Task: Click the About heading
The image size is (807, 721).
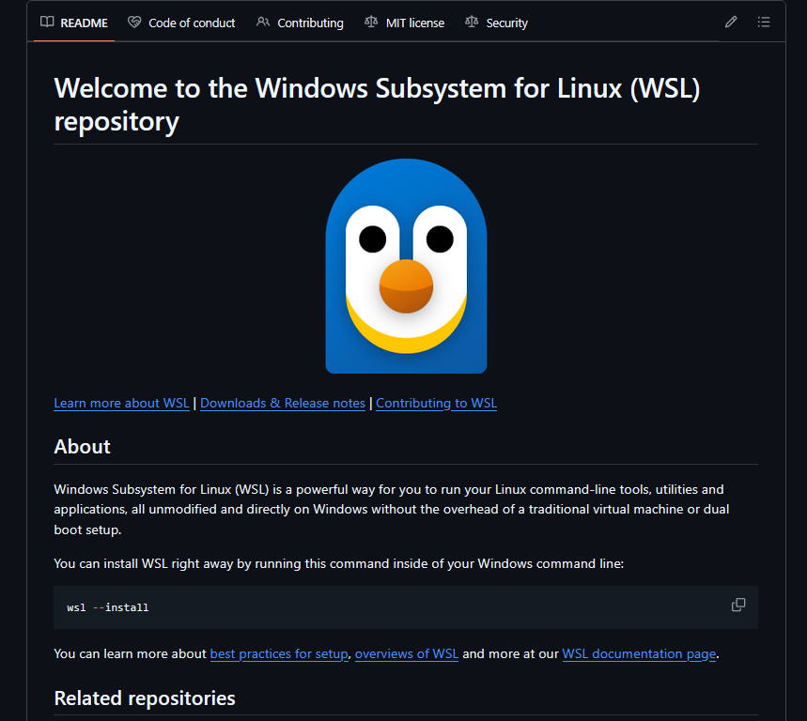Action: pyautogui.click(x=83, y=446)
